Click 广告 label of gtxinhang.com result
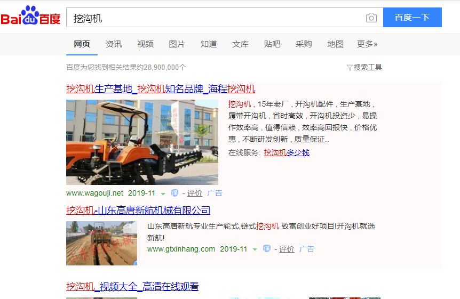This screenshot has height=299, width=460. (307, 249)
